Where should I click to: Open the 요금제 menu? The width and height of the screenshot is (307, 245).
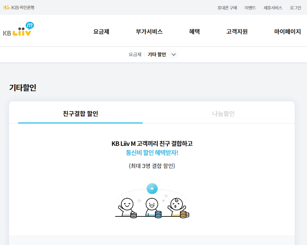[x=101, y=32]
